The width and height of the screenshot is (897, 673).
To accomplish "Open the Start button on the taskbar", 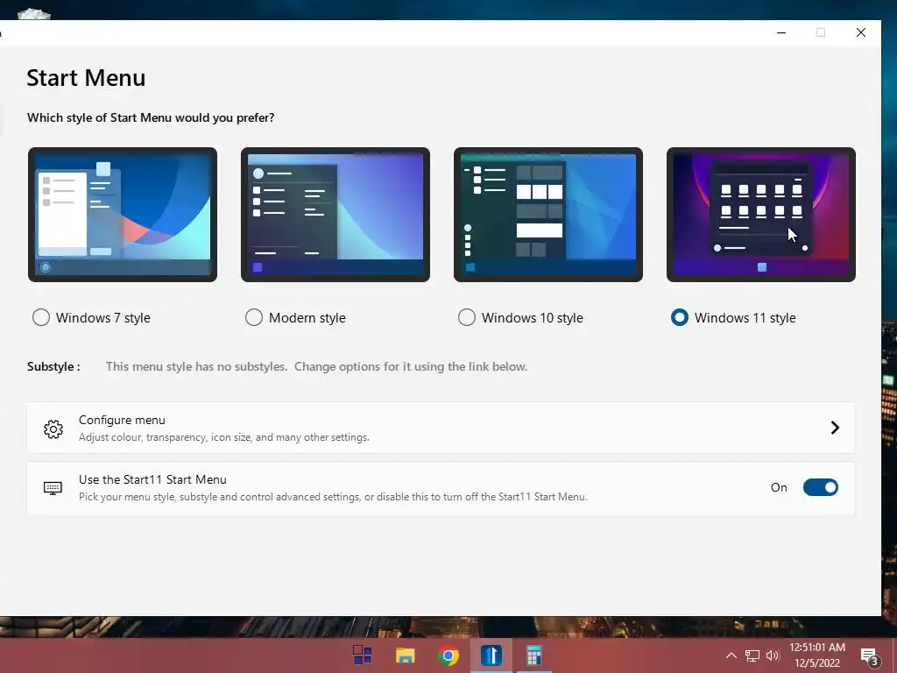I will click(362, 655).
